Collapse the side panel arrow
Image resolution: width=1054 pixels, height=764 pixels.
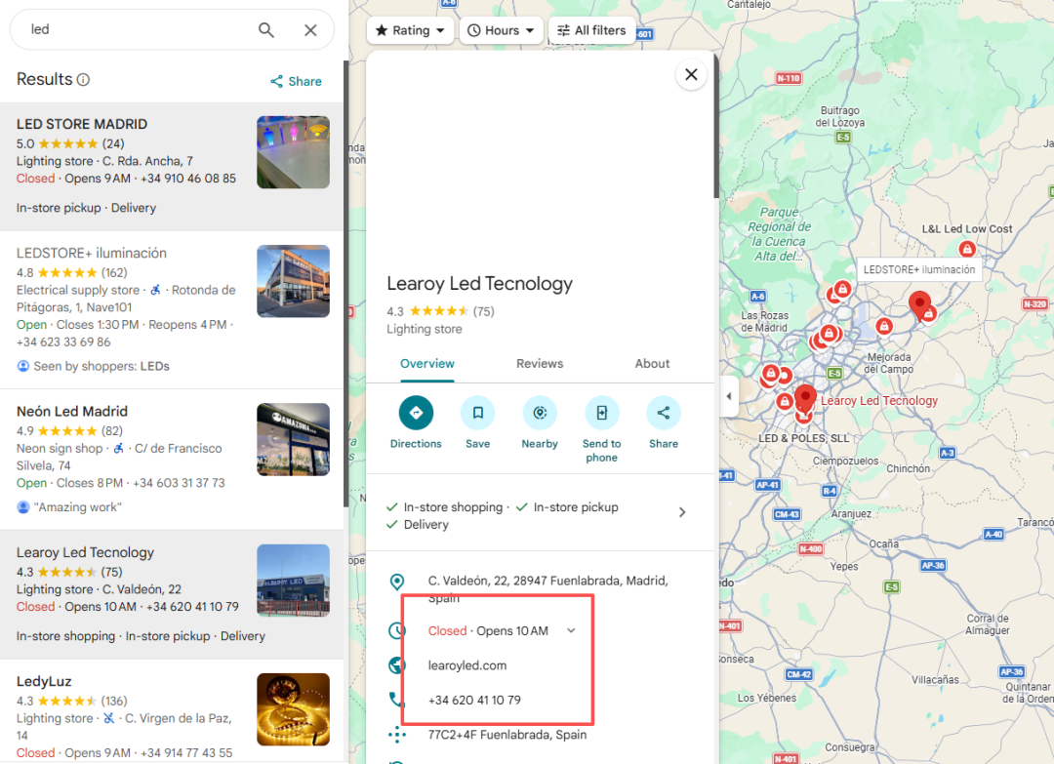[729, 396]
